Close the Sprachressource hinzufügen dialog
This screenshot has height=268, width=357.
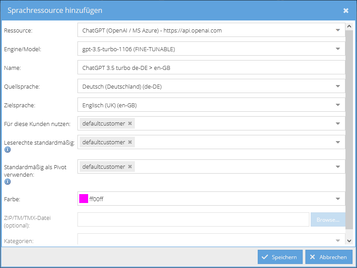click(x=346, y=11)
